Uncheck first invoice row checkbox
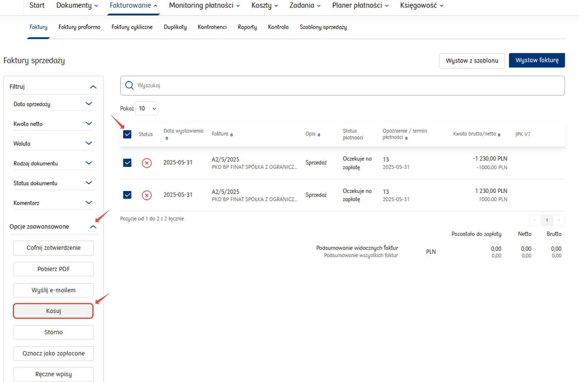 coord(127,163)
